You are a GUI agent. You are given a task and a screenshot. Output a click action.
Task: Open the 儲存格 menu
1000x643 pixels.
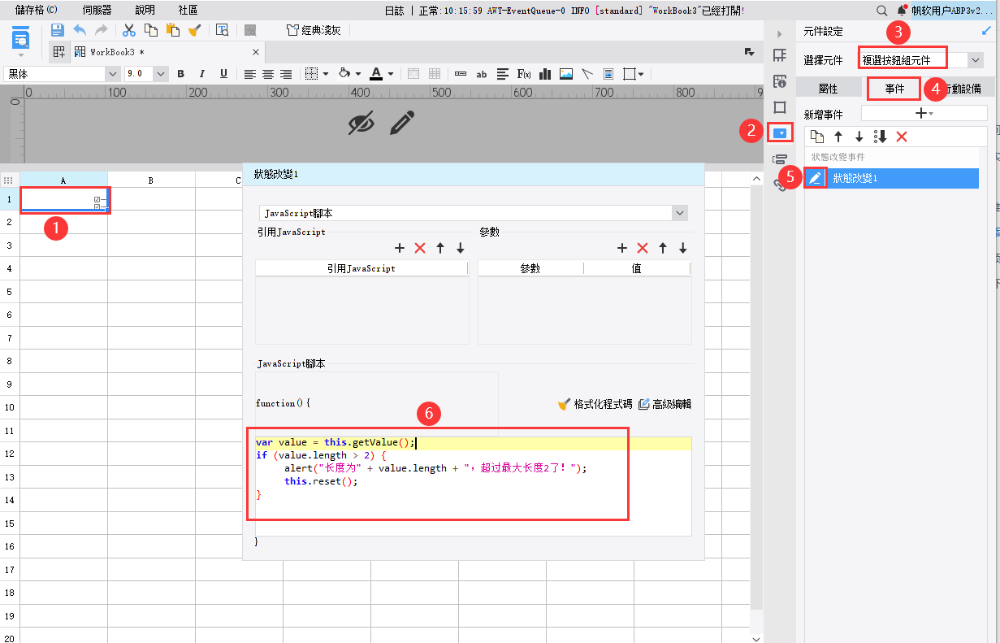point(37,11)
